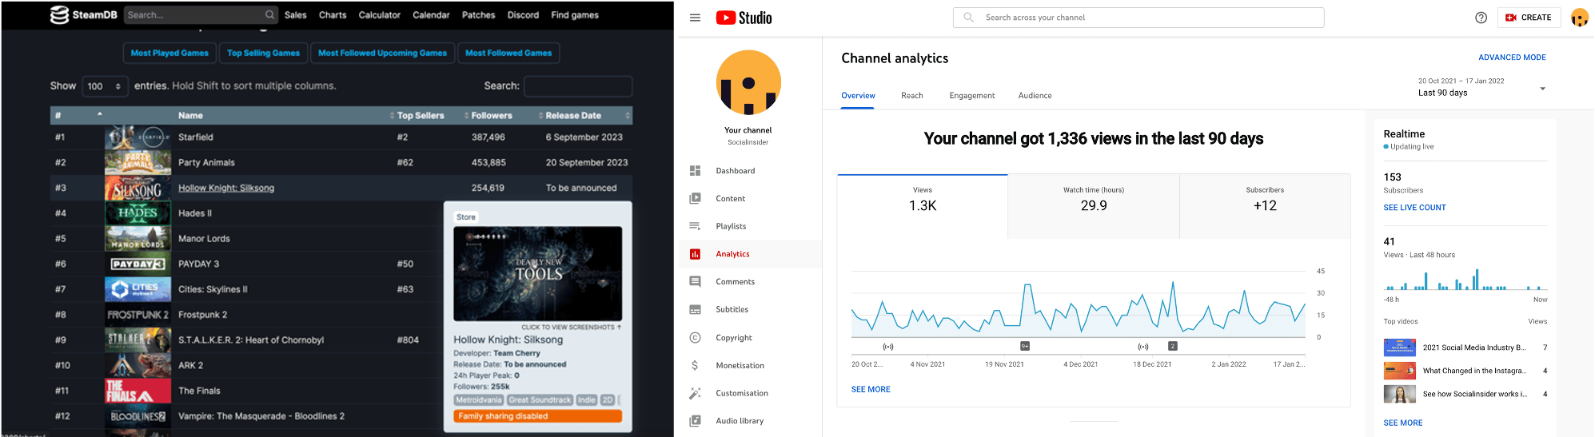Image resolution: width=1595 pixels, height=437 pixels.
Task: Open the YouTube Studio hamburger menu
Action: point(695,18)
